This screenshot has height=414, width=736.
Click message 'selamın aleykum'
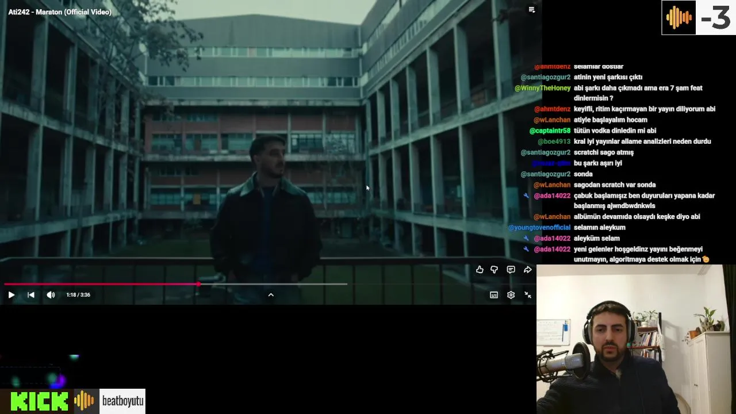coord(600,228)
